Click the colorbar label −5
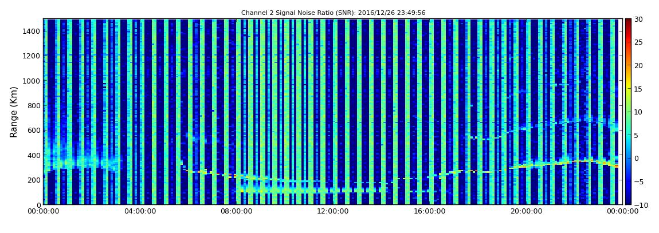The image size is (659, 233). click(638, 181)
